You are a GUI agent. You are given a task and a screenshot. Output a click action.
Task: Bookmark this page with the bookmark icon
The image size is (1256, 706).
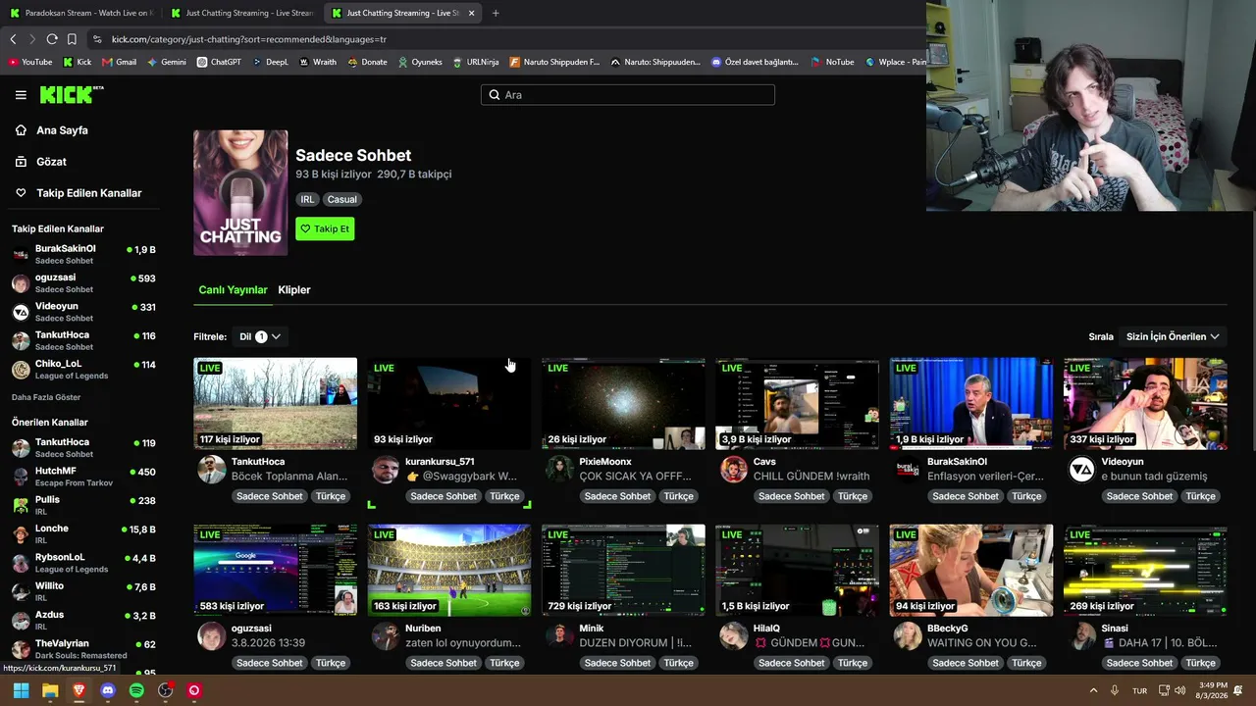(72, 39)
